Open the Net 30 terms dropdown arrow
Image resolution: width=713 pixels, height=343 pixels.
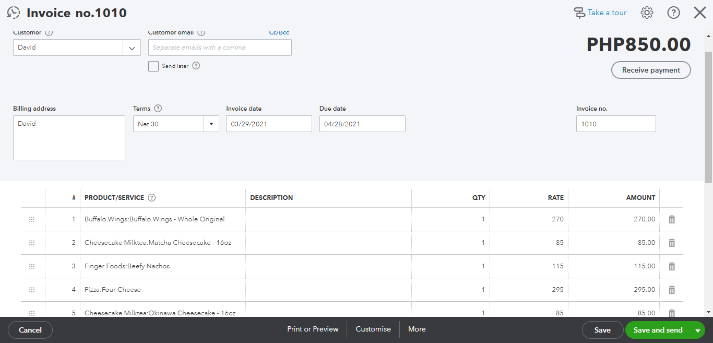pos(211,124)
